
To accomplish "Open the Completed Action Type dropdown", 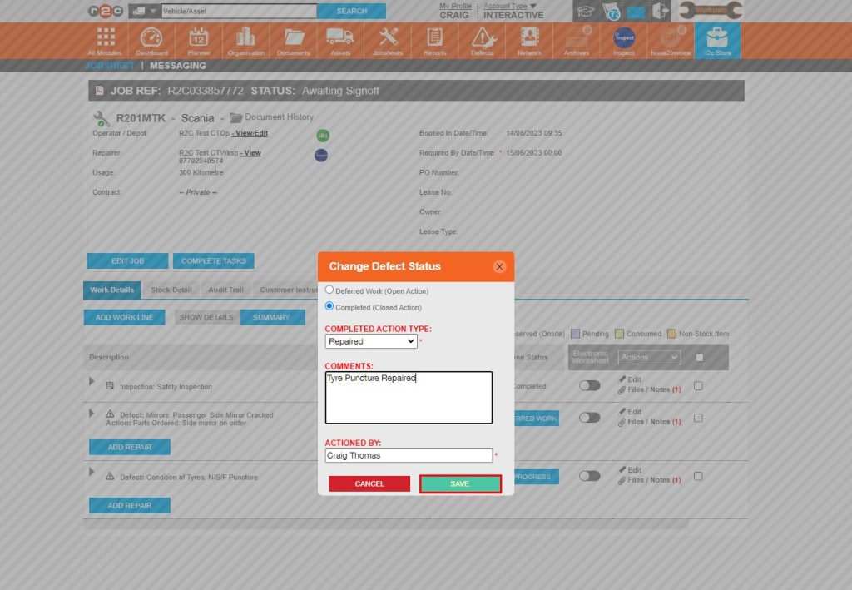I will coord(370,341).
